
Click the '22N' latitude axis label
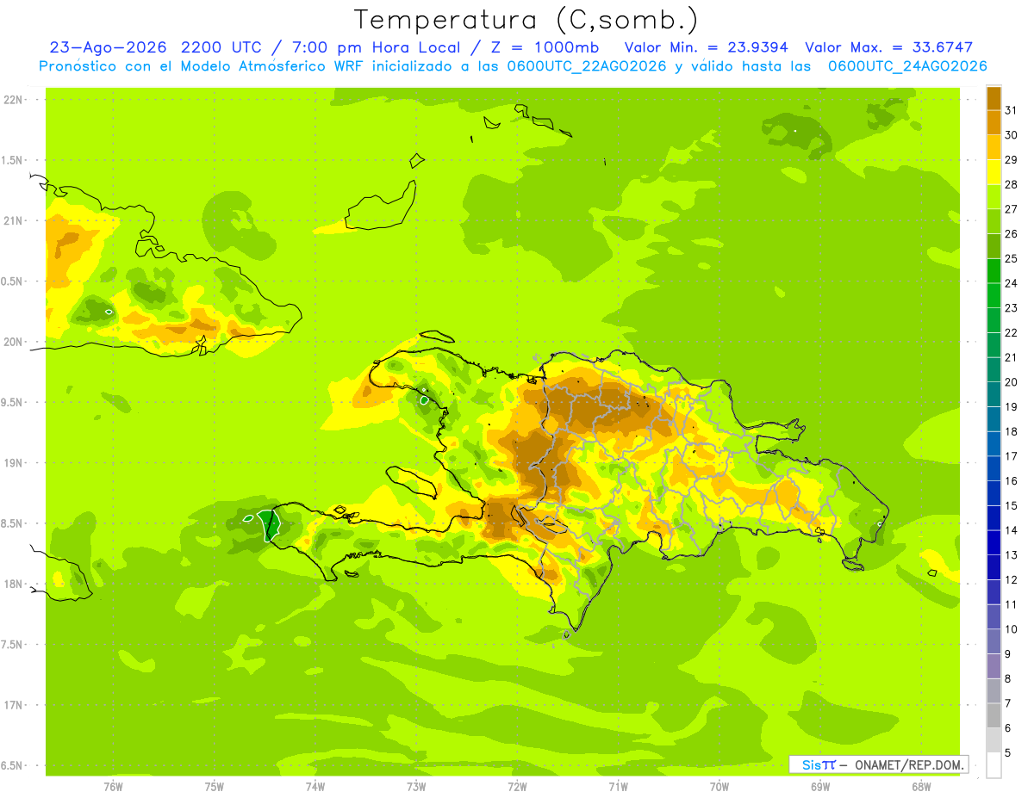(14, 99)
